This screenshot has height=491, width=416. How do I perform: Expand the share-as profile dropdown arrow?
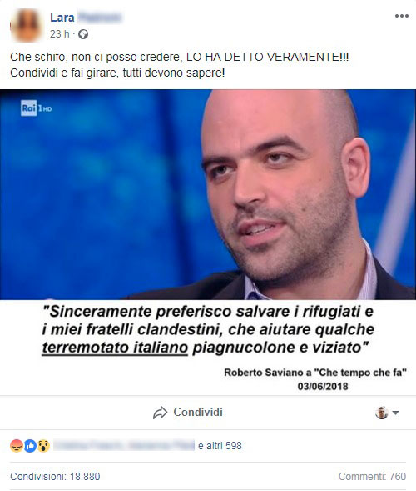(x=396, y=413)
